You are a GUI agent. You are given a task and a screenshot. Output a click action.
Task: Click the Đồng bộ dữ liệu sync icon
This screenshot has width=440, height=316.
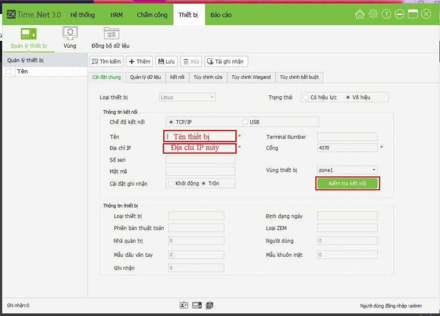[111, 33]
